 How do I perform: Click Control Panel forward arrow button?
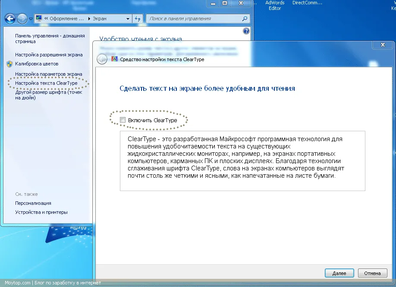tap(22, 19)
